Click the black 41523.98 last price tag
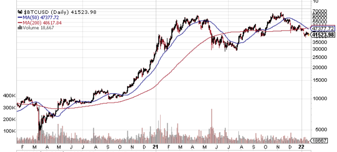 323,35
